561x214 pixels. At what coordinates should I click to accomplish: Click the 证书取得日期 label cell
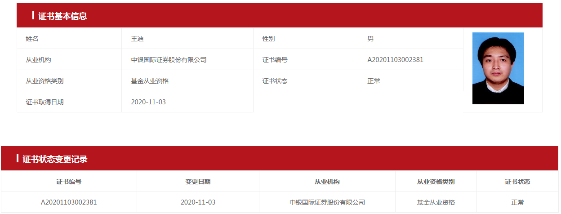pyautogui.click(x=45, y=102)
